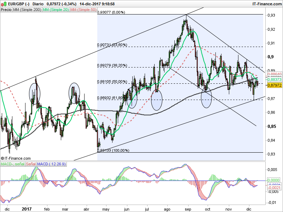Click the yellow 0,87972 current price tag
The image size is (283, 212).
click(x=275, y=85)
